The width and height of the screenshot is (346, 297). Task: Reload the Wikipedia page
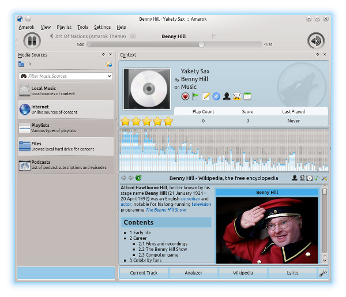(138, 178)
